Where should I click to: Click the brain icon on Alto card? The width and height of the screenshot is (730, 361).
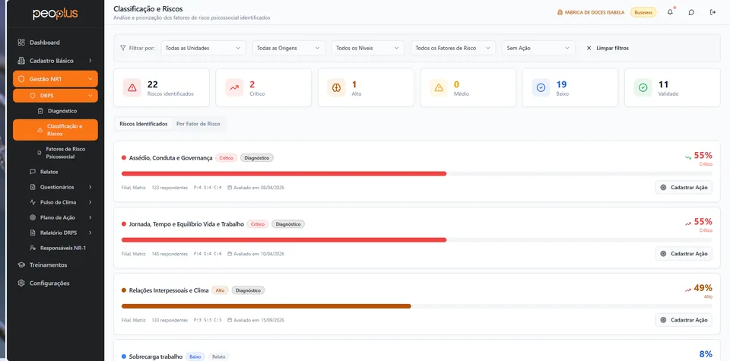[336, 87]
